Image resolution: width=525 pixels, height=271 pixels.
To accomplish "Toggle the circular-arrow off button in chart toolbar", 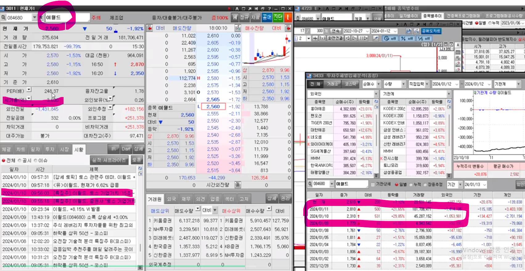I will click(390, 38).
